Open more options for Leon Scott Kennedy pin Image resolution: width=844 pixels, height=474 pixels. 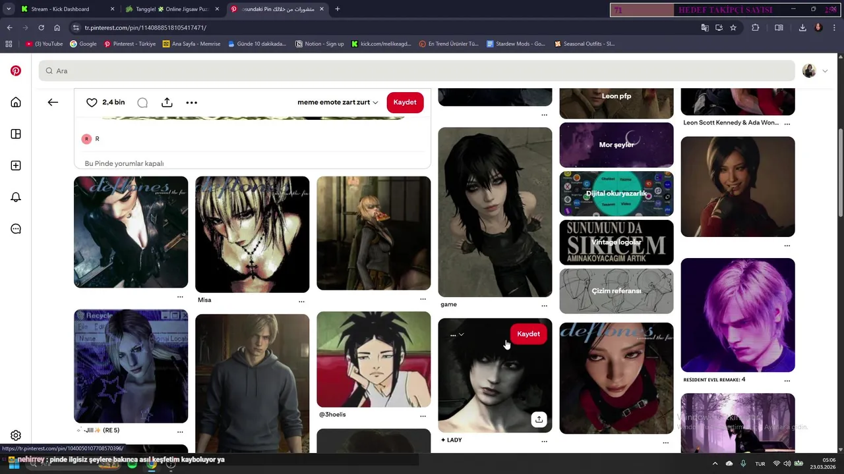[x=787, y=123]
